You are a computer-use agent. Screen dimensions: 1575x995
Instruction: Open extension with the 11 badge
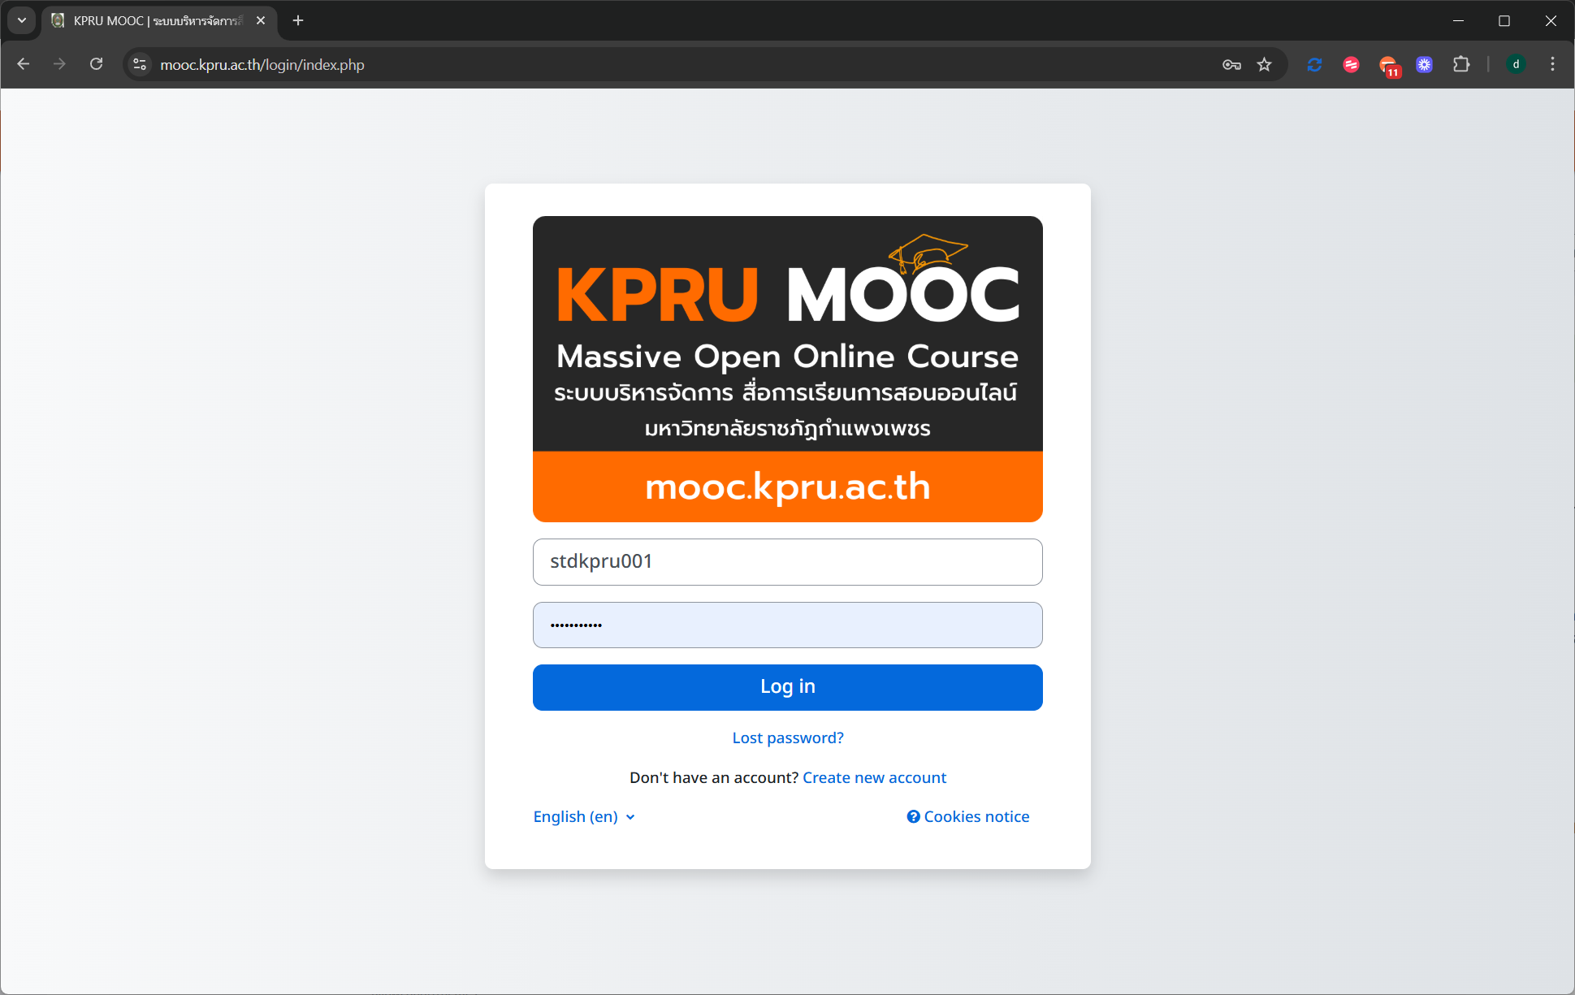point(1388,65)
